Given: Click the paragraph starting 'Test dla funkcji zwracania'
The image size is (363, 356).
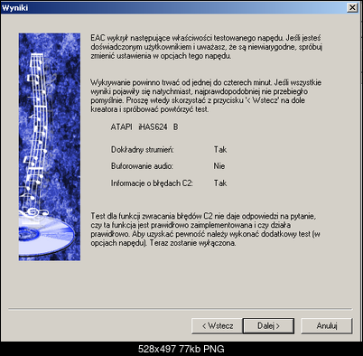Looking at the screenshot, I should tap(205, 230).
